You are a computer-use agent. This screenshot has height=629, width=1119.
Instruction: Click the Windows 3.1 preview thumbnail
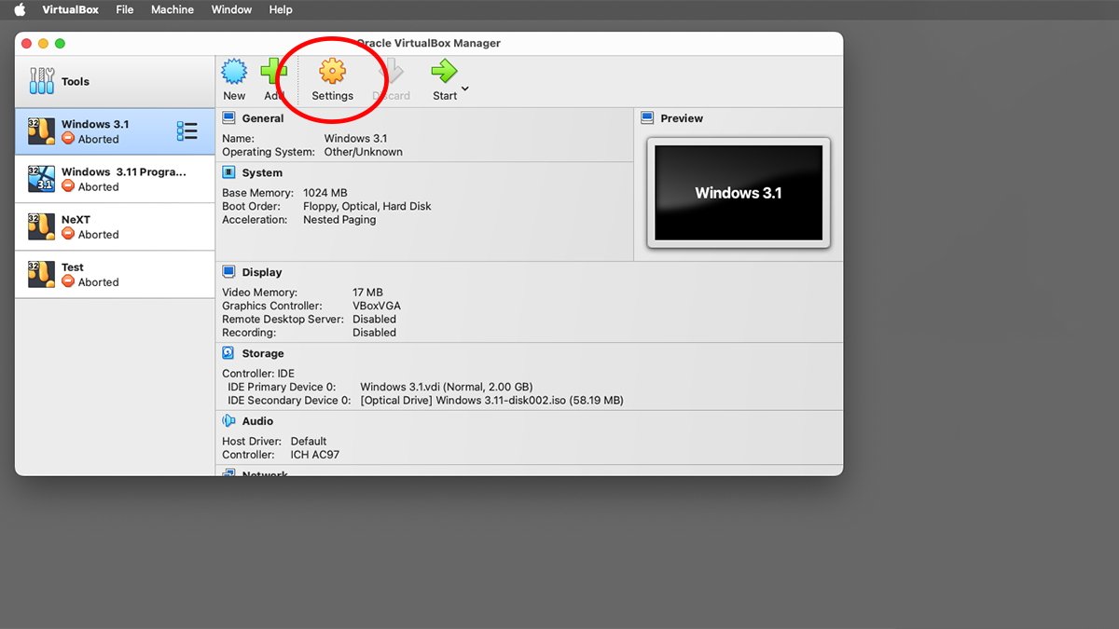pyautogui.click(x=739, y=193)
